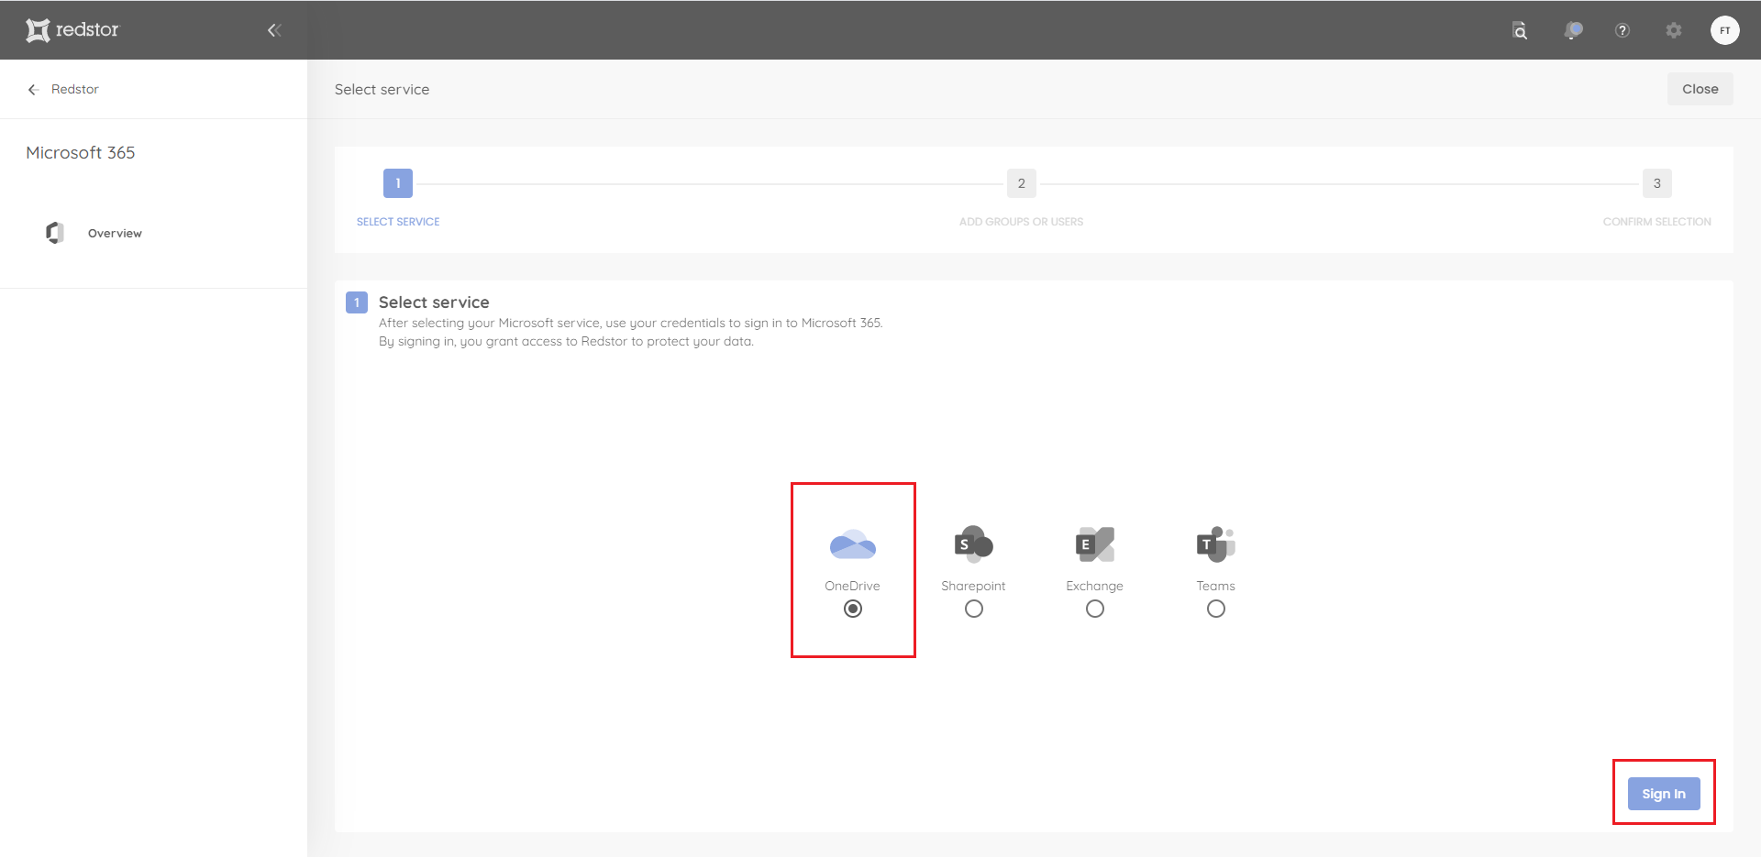The image size is (1761, 857).
Task: Select the Sharepoint radio button
Action: [974, 609]
